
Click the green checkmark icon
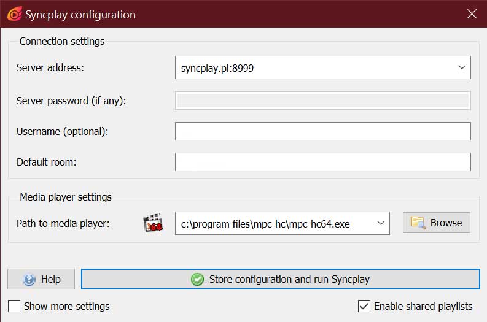point(197,280)
